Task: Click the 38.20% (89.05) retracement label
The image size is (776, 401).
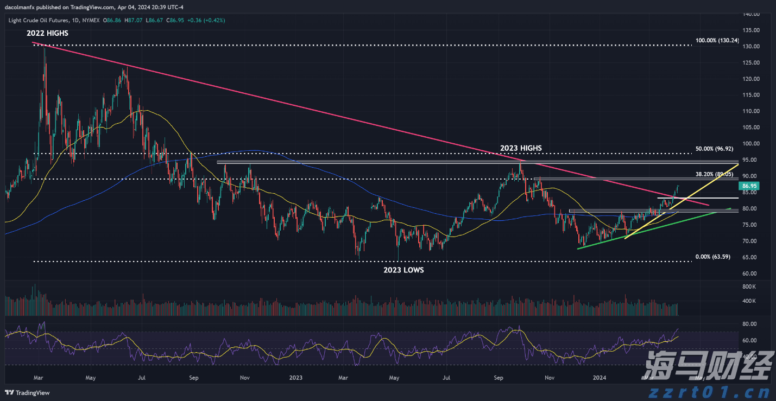Action: [x=714, y=174]
